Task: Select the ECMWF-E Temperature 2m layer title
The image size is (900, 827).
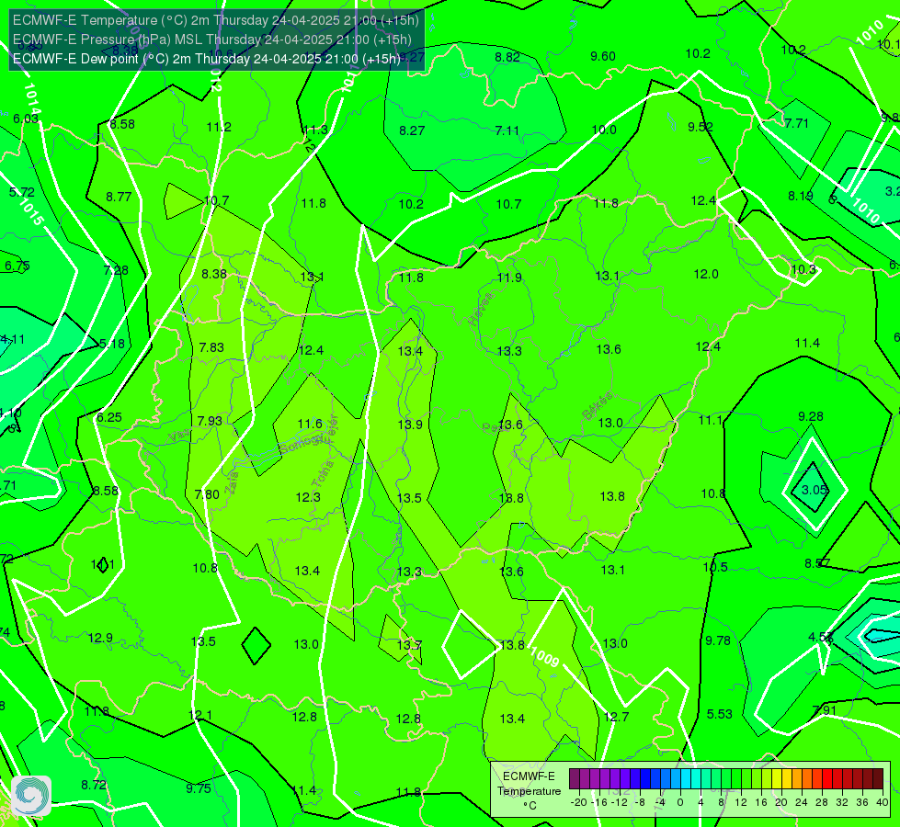Action: 216,20
